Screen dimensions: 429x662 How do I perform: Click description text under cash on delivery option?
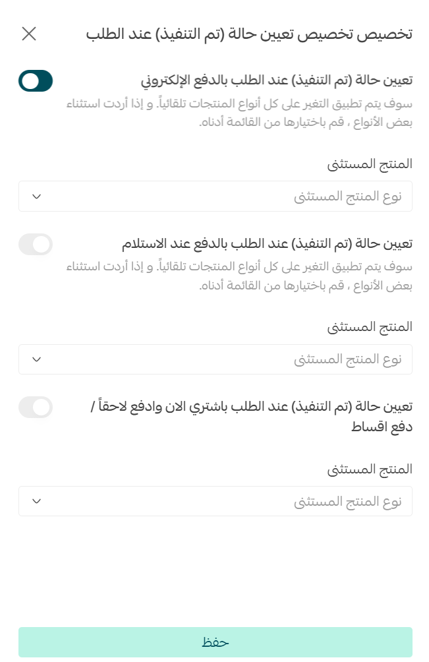(239, 276)
